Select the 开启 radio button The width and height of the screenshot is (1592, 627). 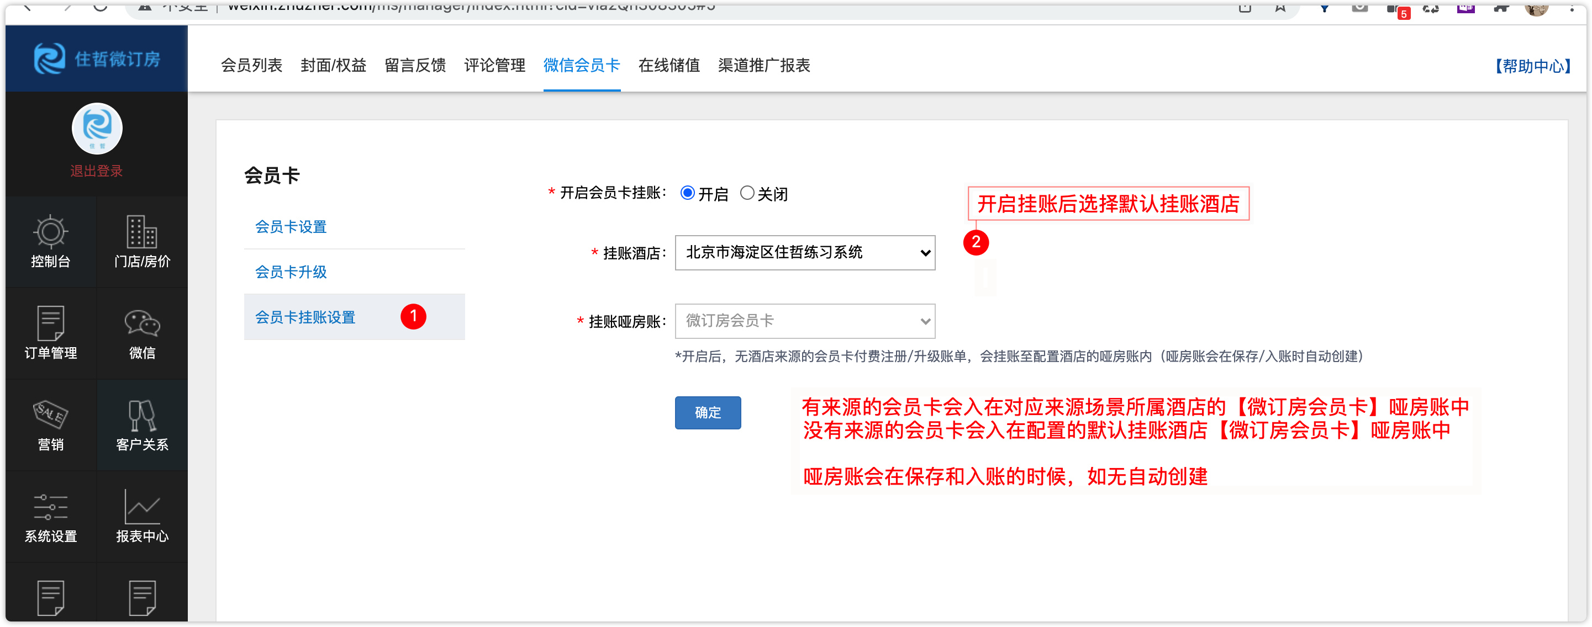(x=687, y=193)
